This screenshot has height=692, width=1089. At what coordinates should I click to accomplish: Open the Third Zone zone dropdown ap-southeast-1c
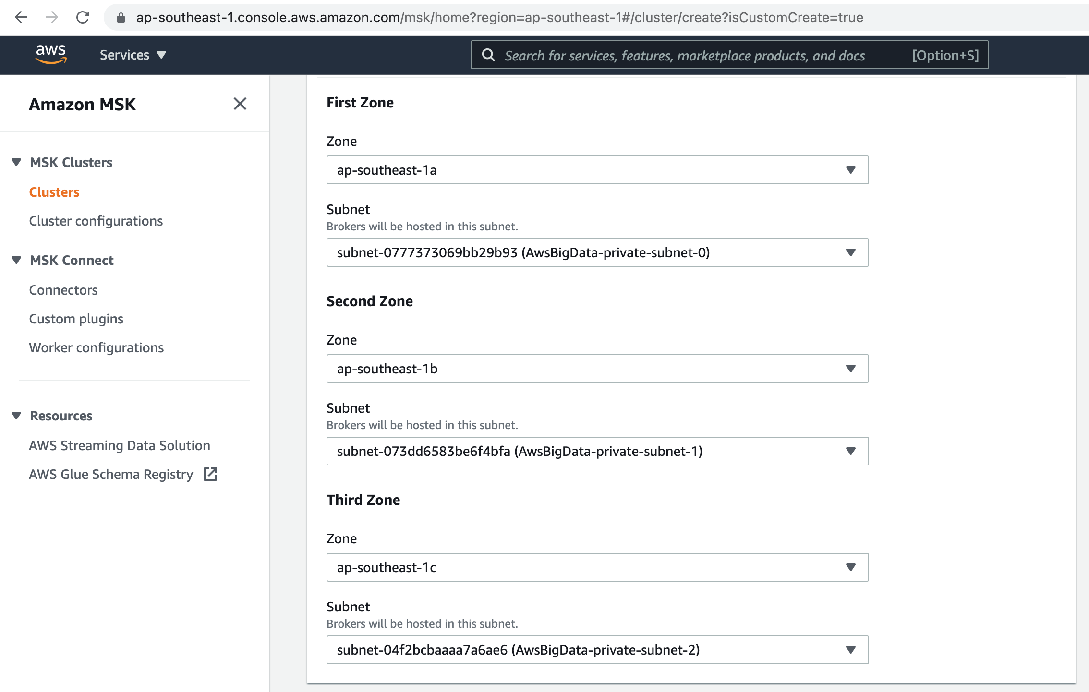click(x=597, y=567)
